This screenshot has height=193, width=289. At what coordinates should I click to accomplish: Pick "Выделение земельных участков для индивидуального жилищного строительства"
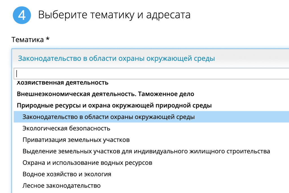click(x=146, y=151)
